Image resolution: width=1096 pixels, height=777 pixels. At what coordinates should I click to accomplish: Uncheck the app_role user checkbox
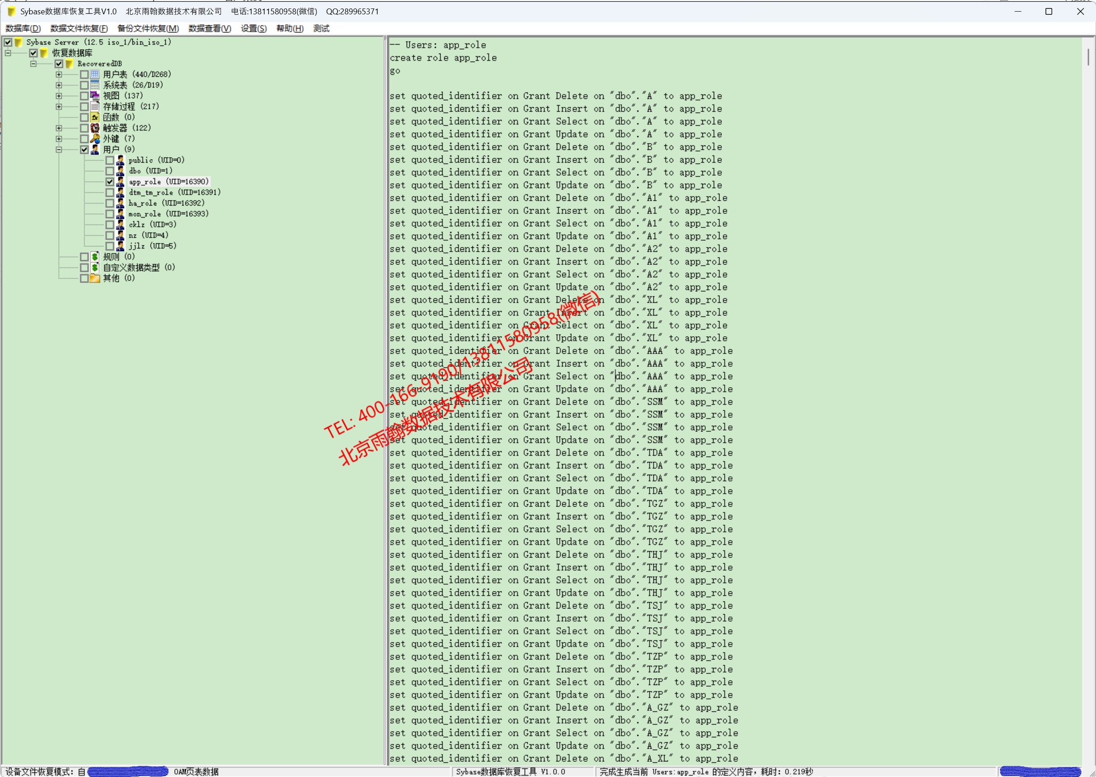[110, 182]
